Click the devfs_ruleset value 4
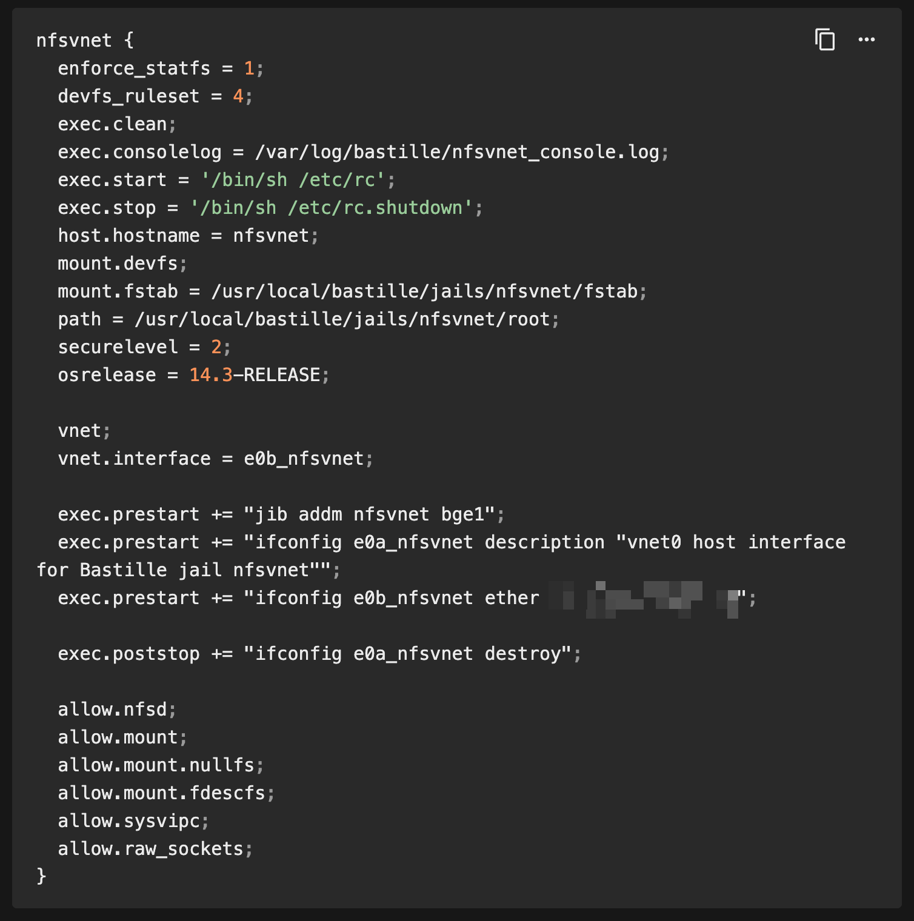The height and width of the screenshot is (921, 914). pos(238,96)
